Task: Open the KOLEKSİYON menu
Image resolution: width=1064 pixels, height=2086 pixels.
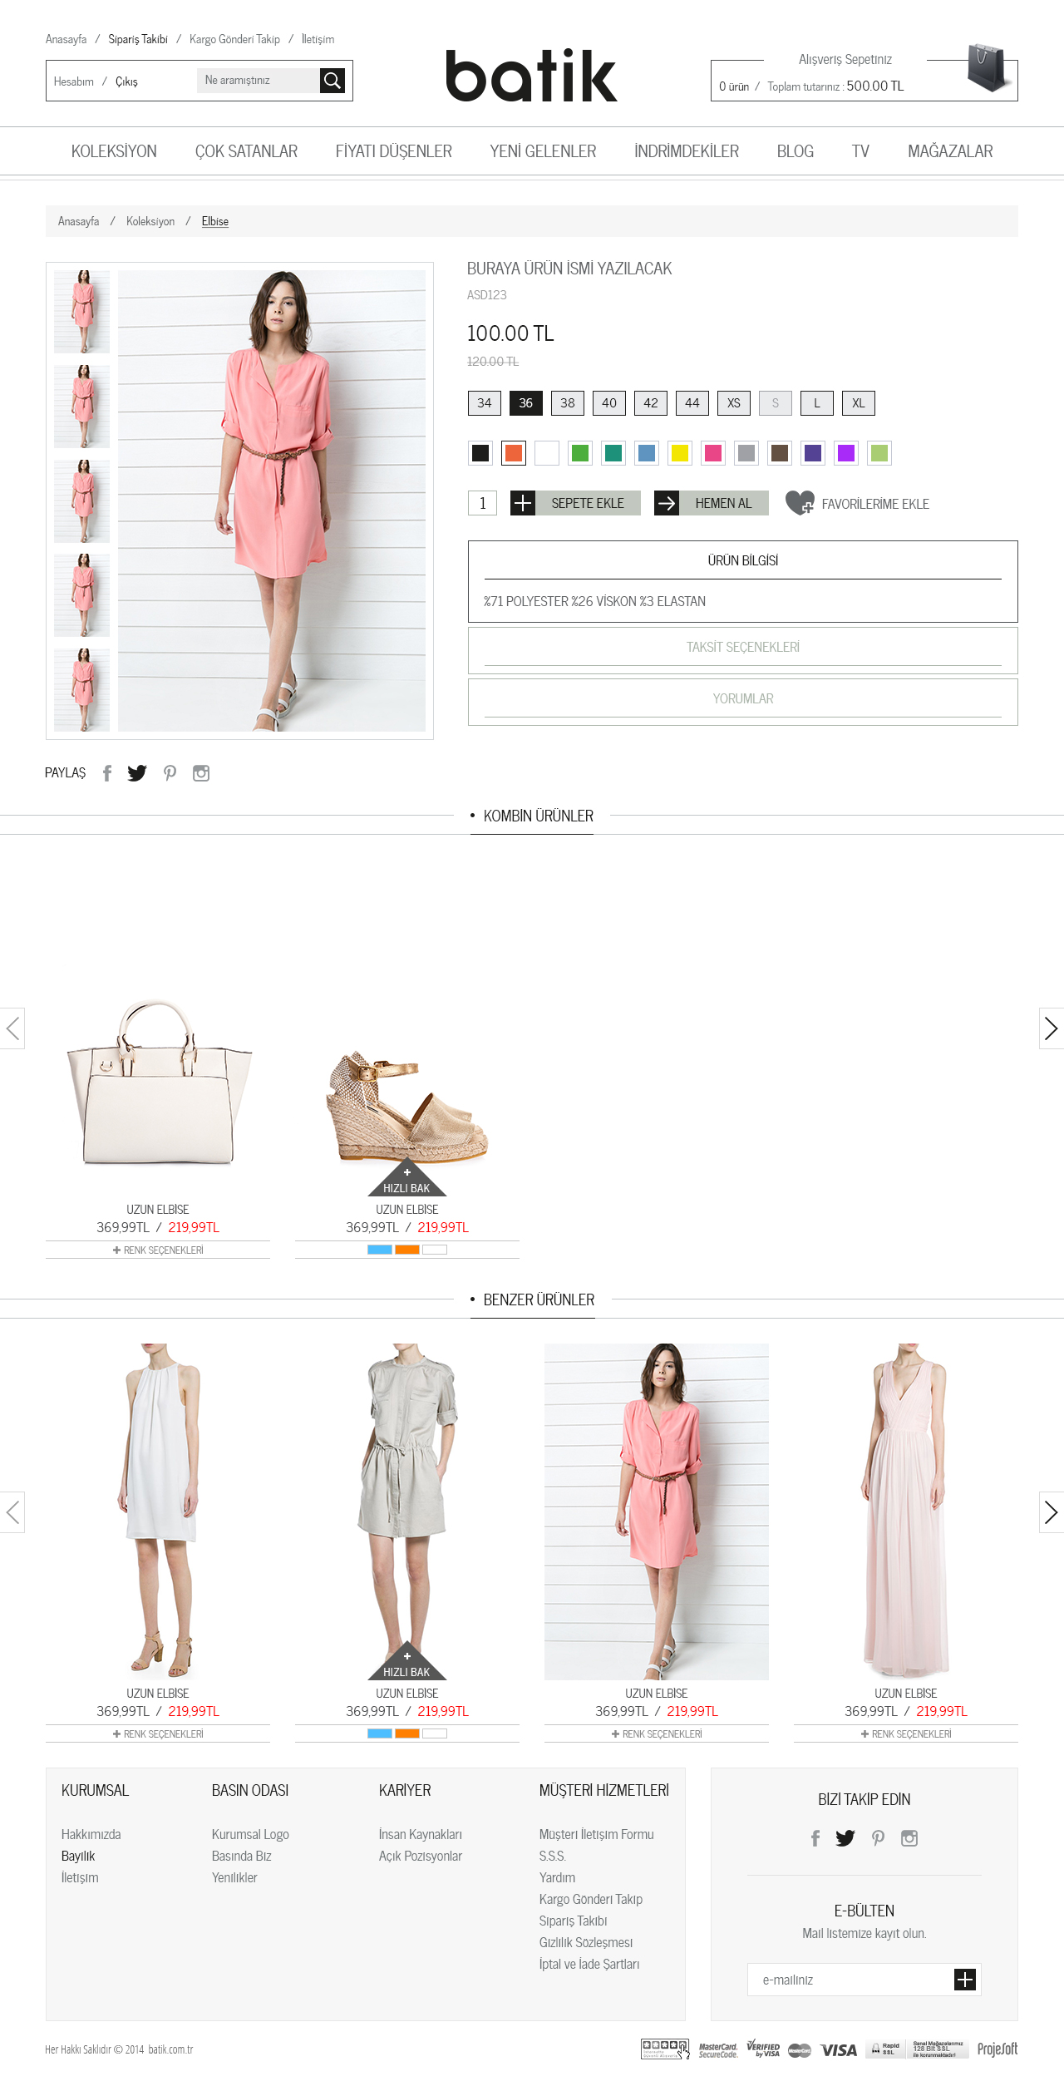Action: pyautogui.click(x=114, y=151)
